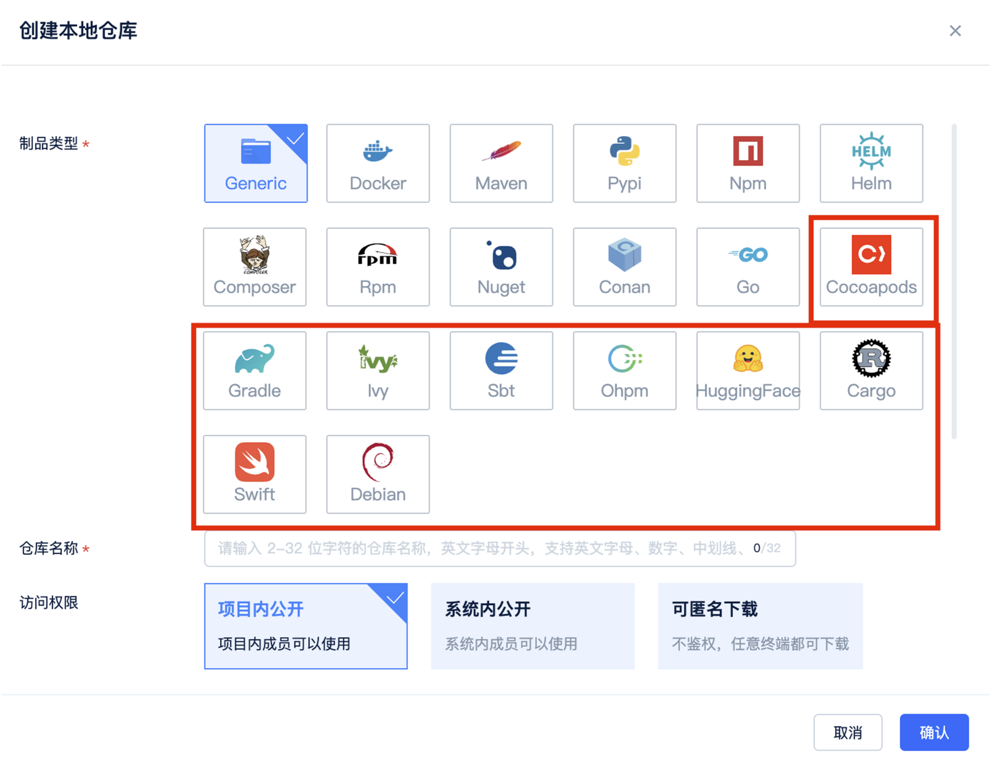Click the artifact type list scrollbar
The height and width of the screenshot is (763, 991).
pos(954,282)
